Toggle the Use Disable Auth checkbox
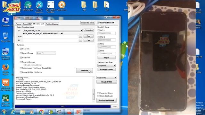This screenshot has width=205, height=115. [x=98, y=23]
